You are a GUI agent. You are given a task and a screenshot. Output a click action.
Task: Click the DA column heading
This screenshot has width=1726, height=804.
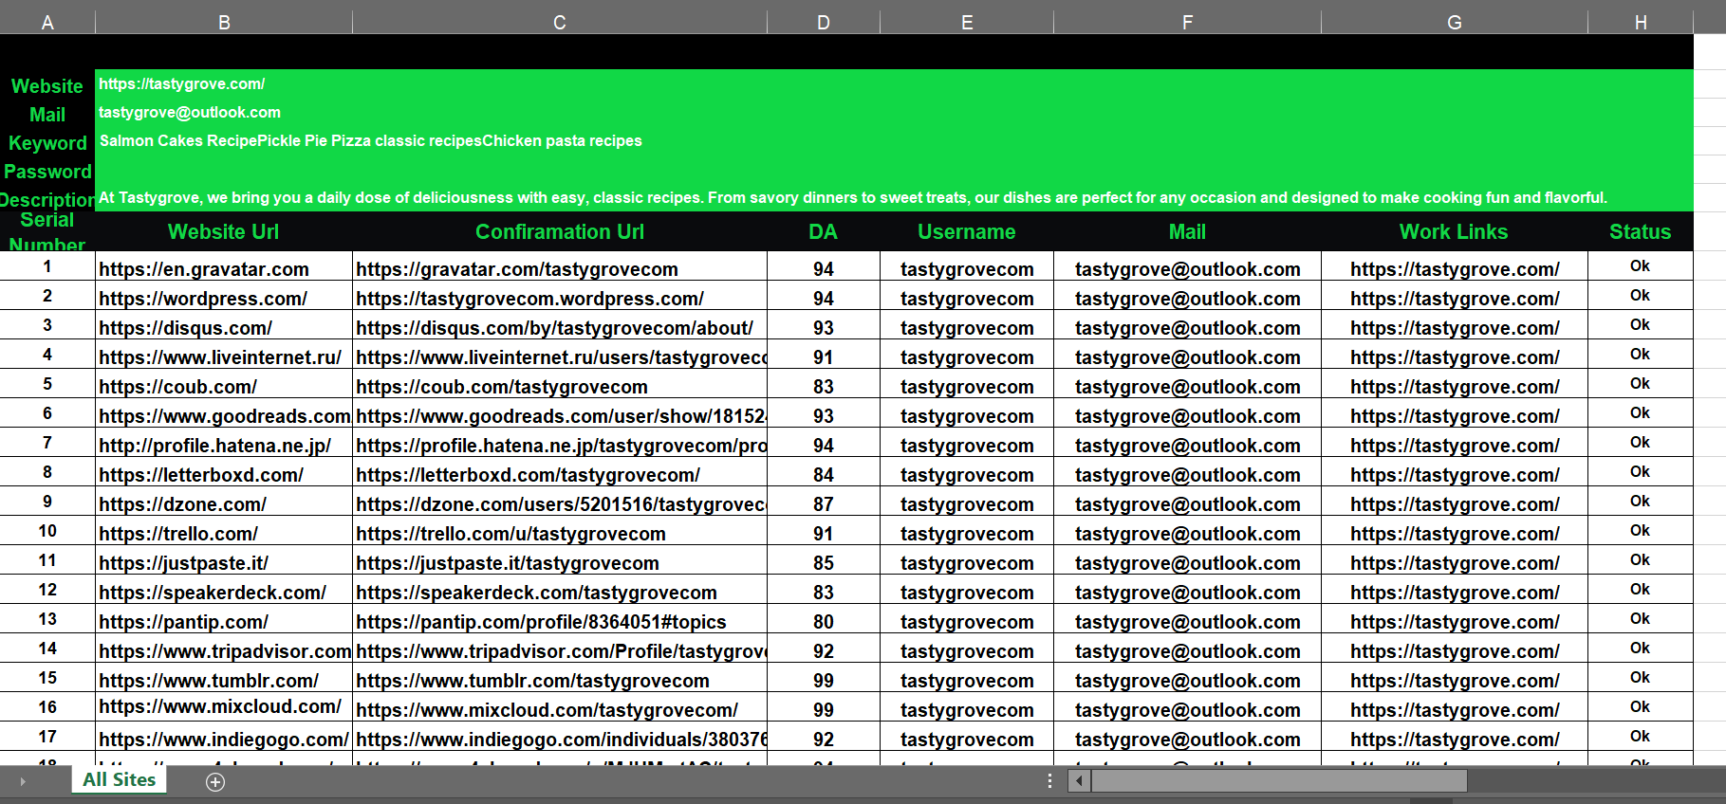click(824, 231)
